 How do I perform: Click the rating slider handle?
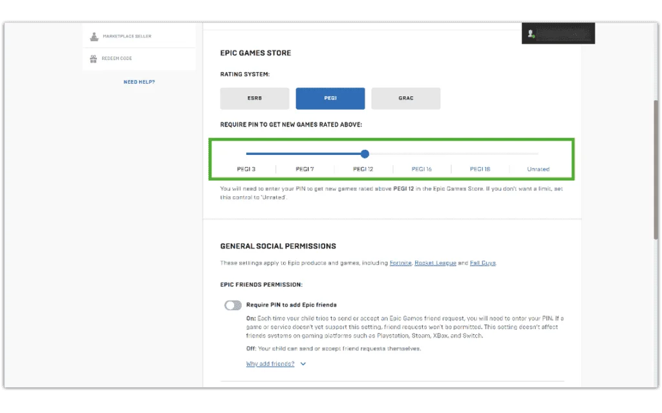pyautogui.click(x=365, y=154)
